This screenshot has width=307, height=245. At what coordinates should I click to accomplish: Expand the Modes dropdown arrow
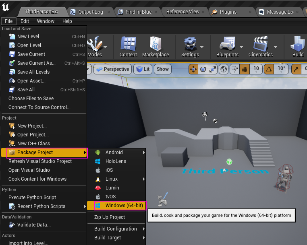tap(105, 47)
